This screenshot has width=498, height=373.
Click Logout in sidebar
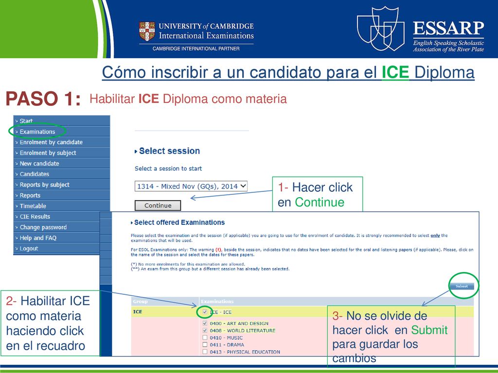(x=57, y=248)
